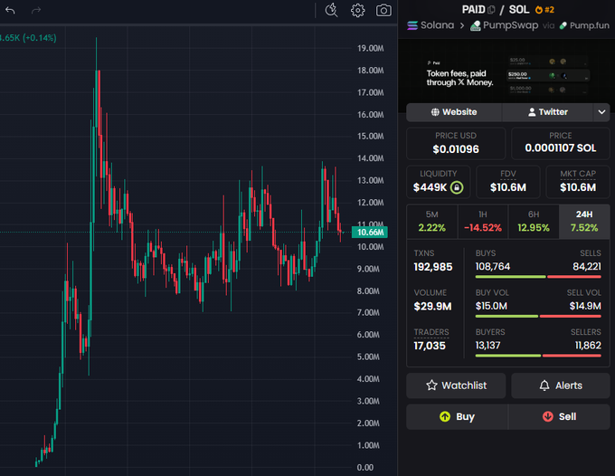Click the Buy button
This screenshot has height=476, width=615.
tap(457, 416)
